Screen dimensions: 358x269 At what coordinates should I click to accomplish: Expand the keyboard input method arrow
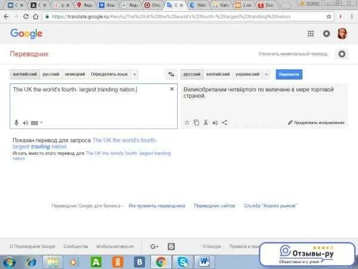pyautogui.click(x=42, y=123)
